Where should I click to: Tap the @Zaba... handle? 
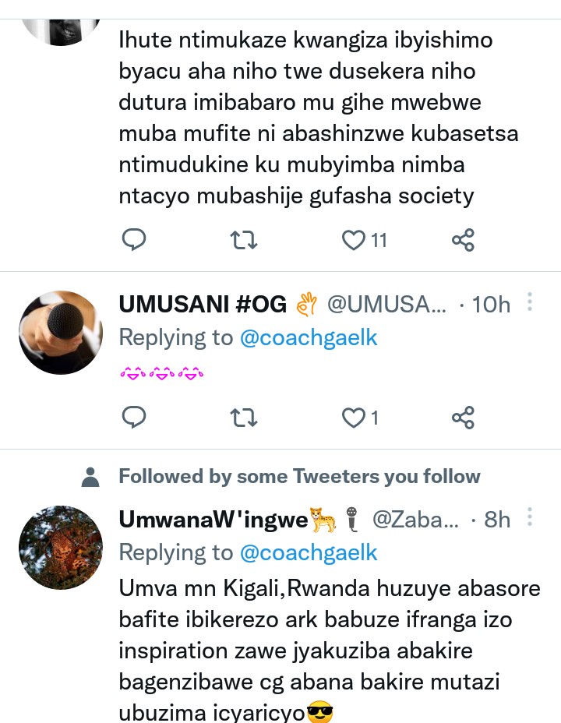coord(415,520)
